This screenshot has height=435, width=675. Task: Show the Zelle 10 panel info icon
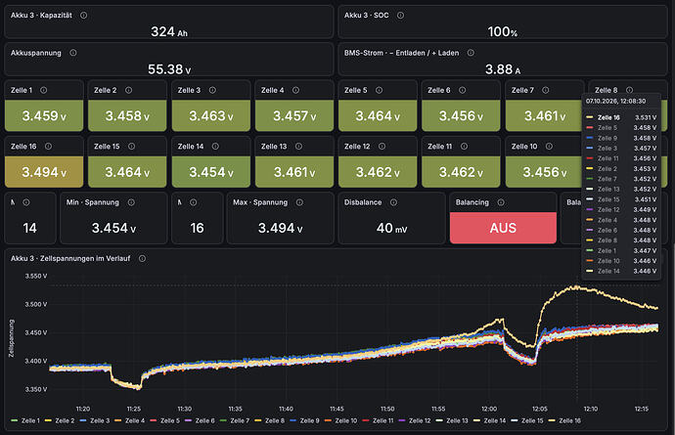(549, 147)
